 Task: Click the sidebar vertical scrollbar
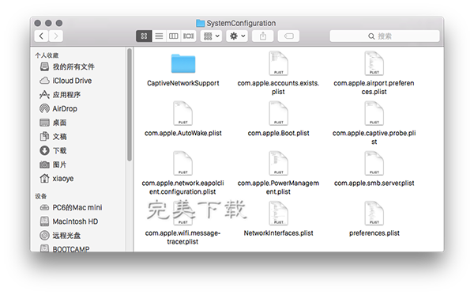[x=130, y=104]
